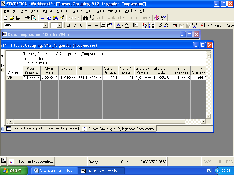Save the workbook with the floppy icon
The width and height of the screenshot is (234, 175).
[18, 18]
